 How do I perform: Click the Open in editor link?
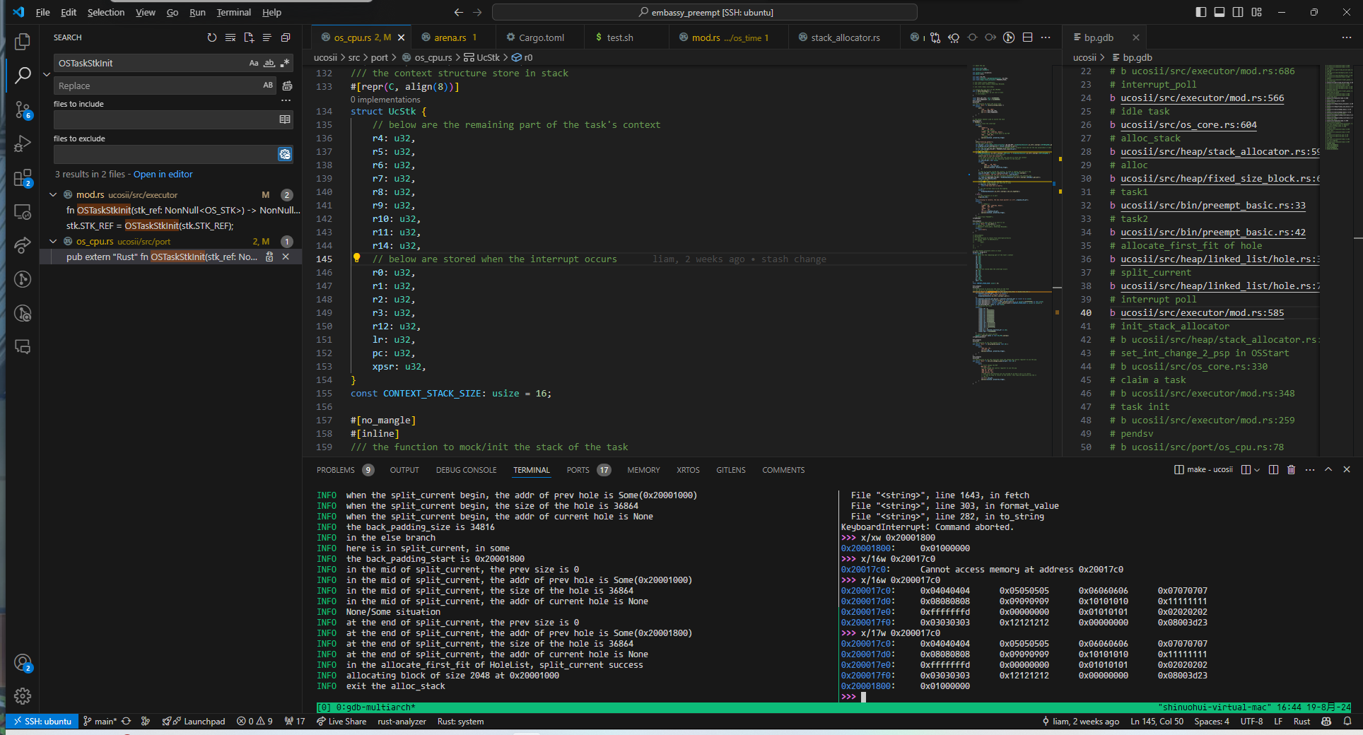click(x=163, y=175)
